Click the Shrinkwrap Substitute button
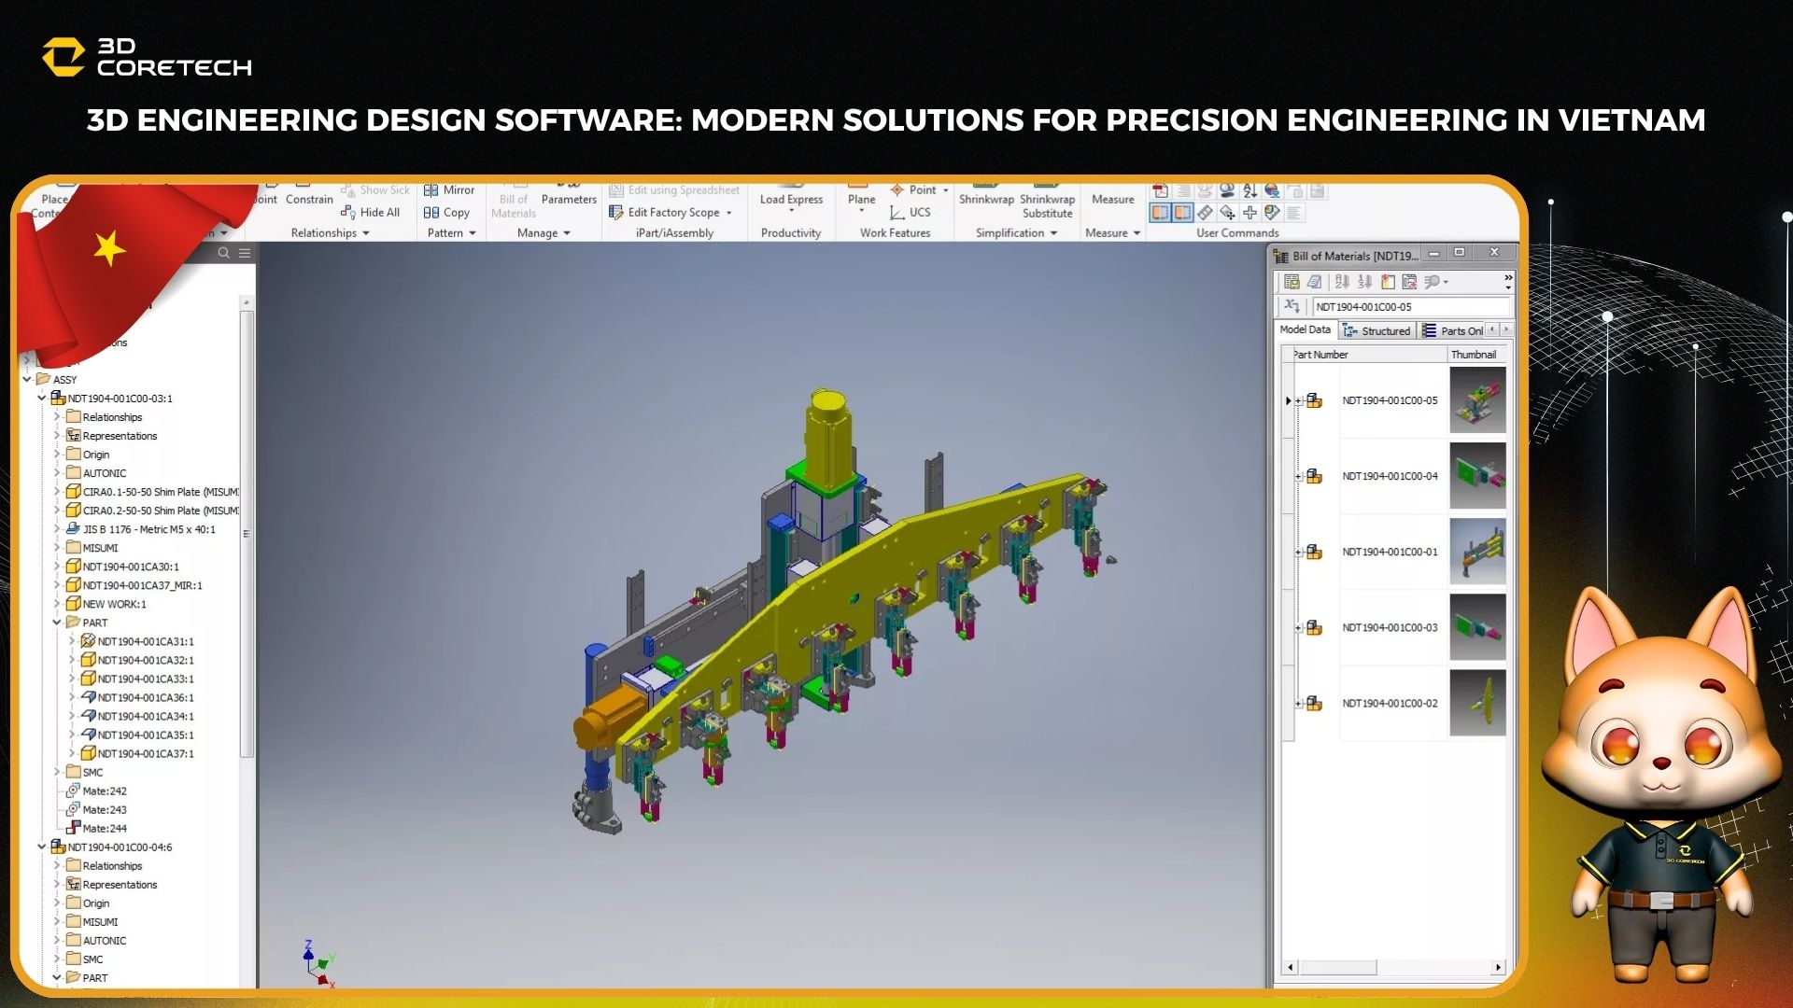The height and width of the screenshot is (1008, 1793). click(x=1047, y=201)
